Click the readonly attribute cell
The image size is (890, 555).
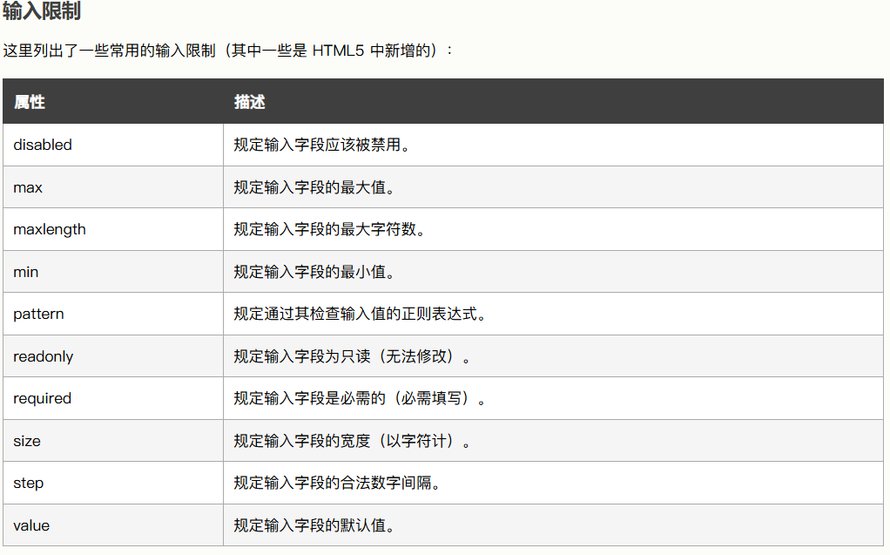tap(44, 356)
